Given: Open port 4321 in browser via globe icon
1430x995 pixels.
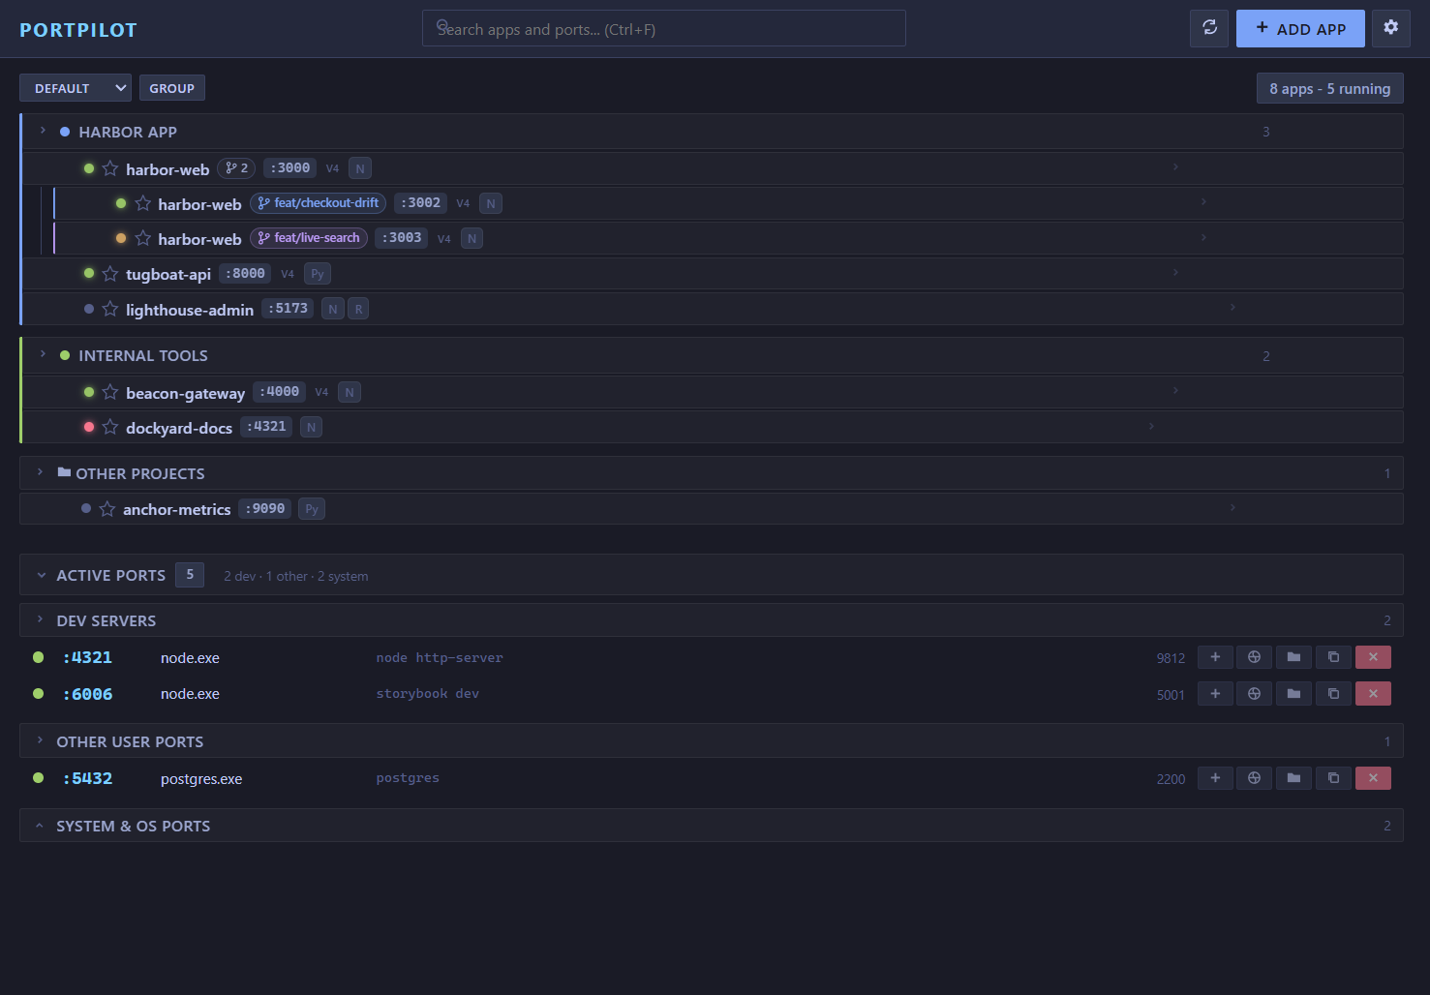Looking at the screenshot, I should click(1254, 657).
